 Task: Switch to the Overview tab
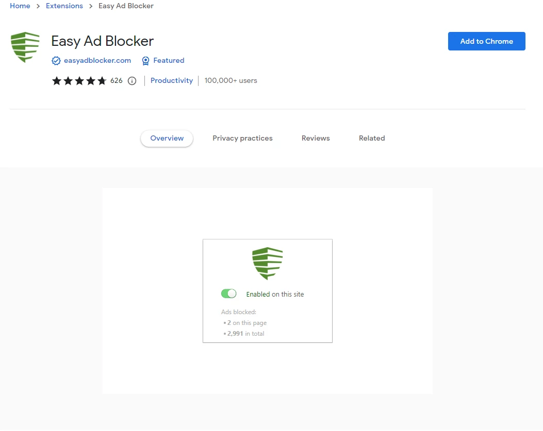pos(167,139)
